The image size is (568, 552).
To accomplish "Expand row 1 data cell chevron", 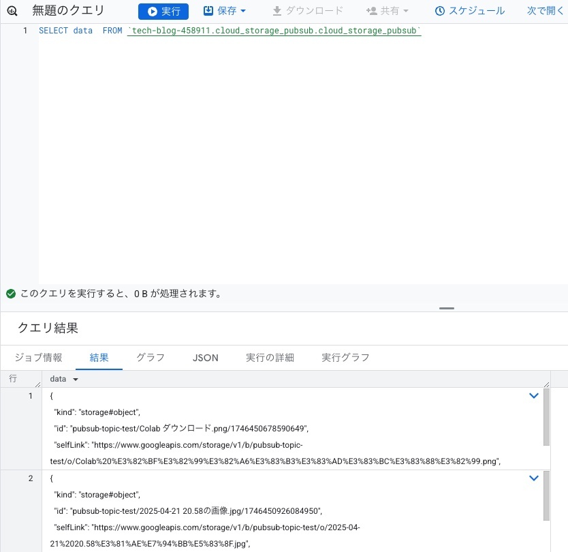I will tap(533, 396).
